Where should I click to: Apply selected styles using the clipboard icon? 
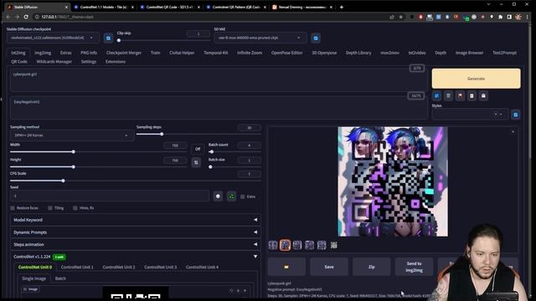(472, 96)
